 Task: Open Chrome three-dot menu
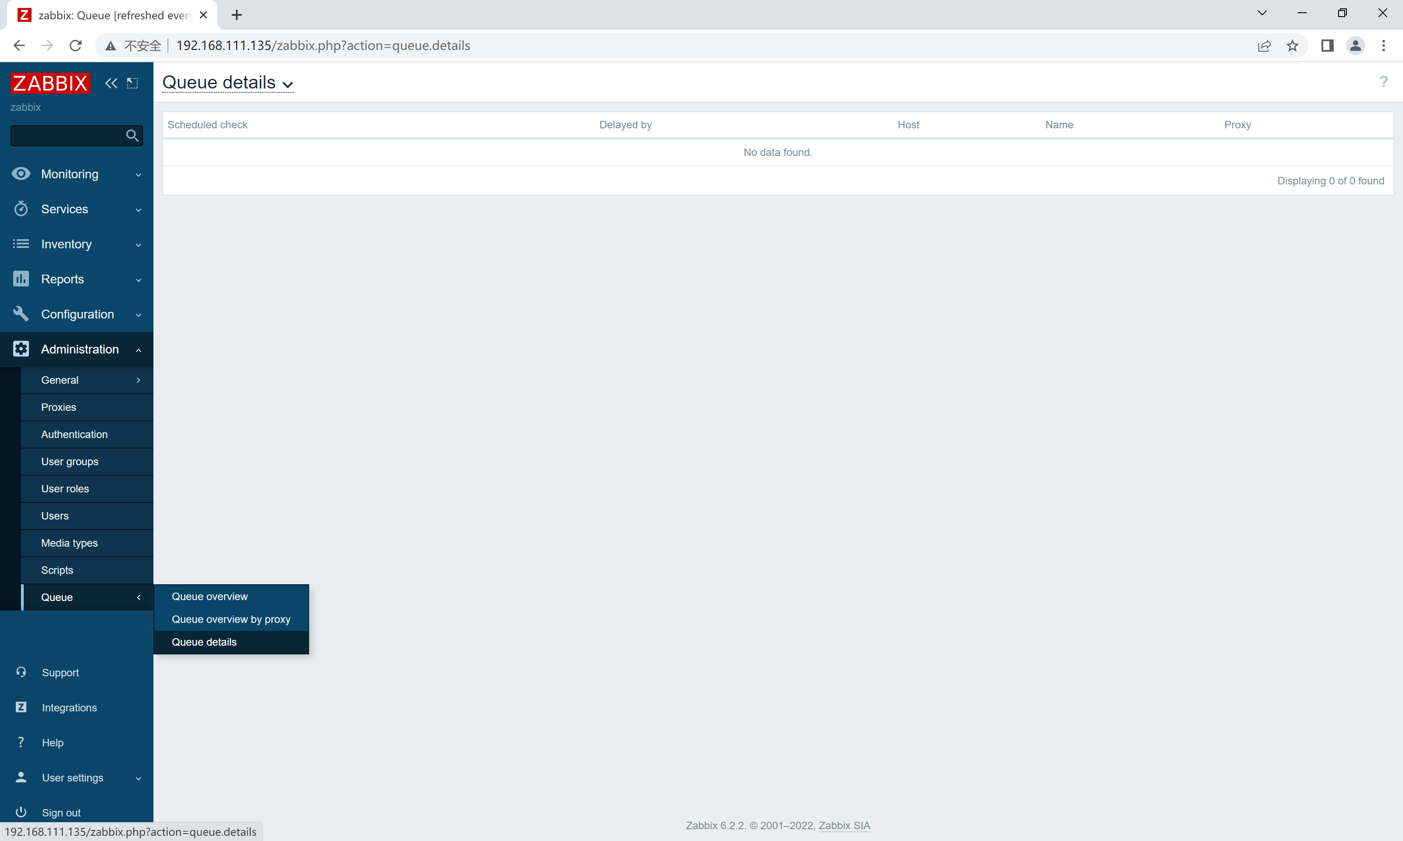click(1384, 46)
